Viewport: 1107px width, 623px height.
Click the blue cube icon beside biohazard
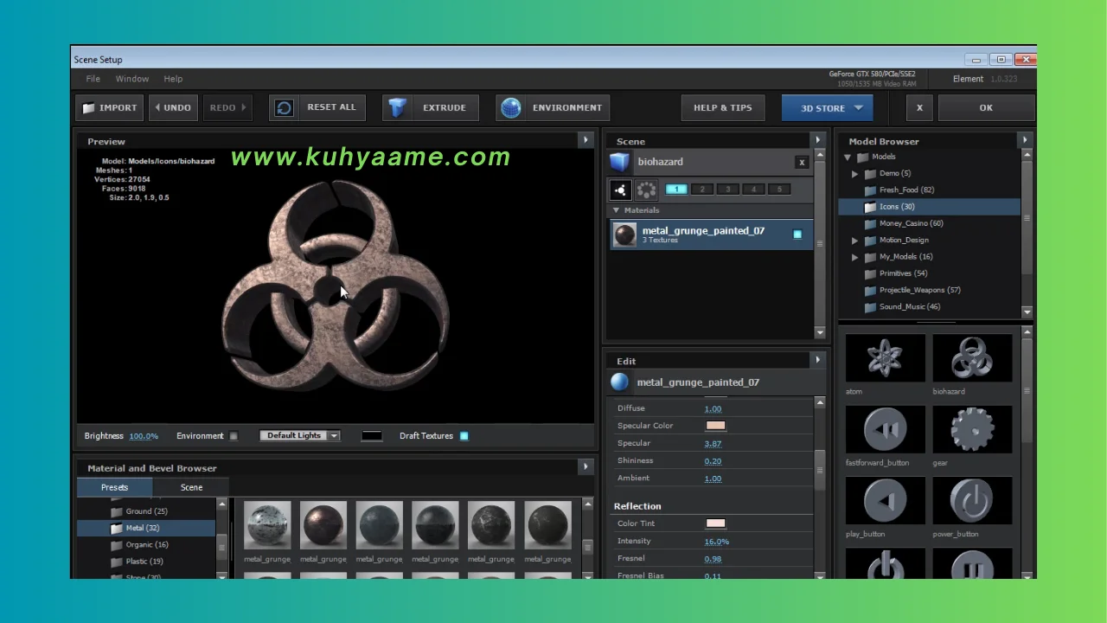pos(619,162)
